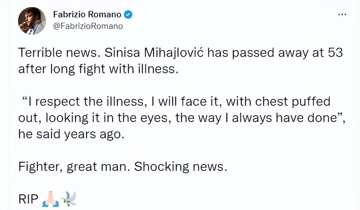
Task: Open Fabrizio Romano's profile picture
Action: pyautogui.click(x=32, y=21)
